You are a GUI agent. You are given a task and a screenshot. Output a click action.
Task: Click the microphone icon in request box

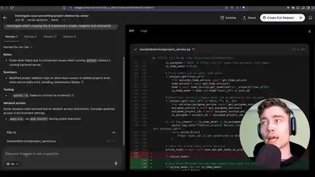(116, 163)
